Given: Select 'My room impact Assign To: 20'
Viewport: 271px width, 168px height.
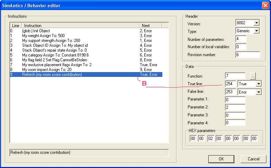Looking at the screenshot, I should 86,70.
